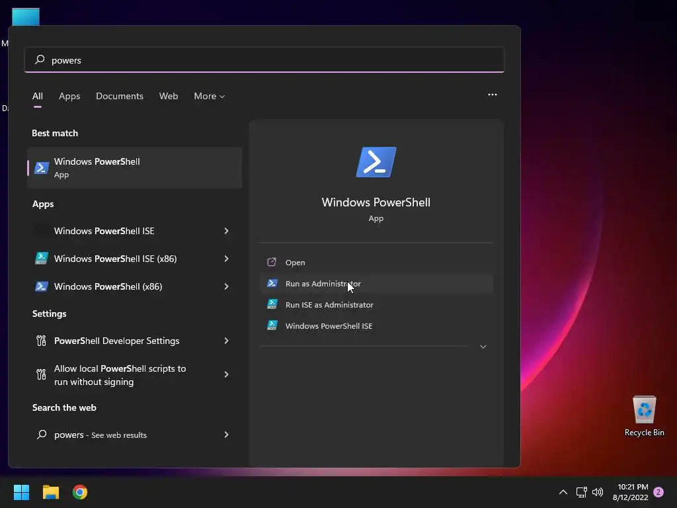Screen dimensions: 677x508
Task: Click the network icon in system tray
Action: click(581, 492)
